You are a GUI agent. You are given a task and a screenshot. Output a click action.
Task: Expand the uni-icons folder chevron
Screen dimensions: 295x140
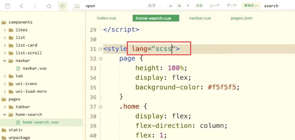(x=5, y=84)
